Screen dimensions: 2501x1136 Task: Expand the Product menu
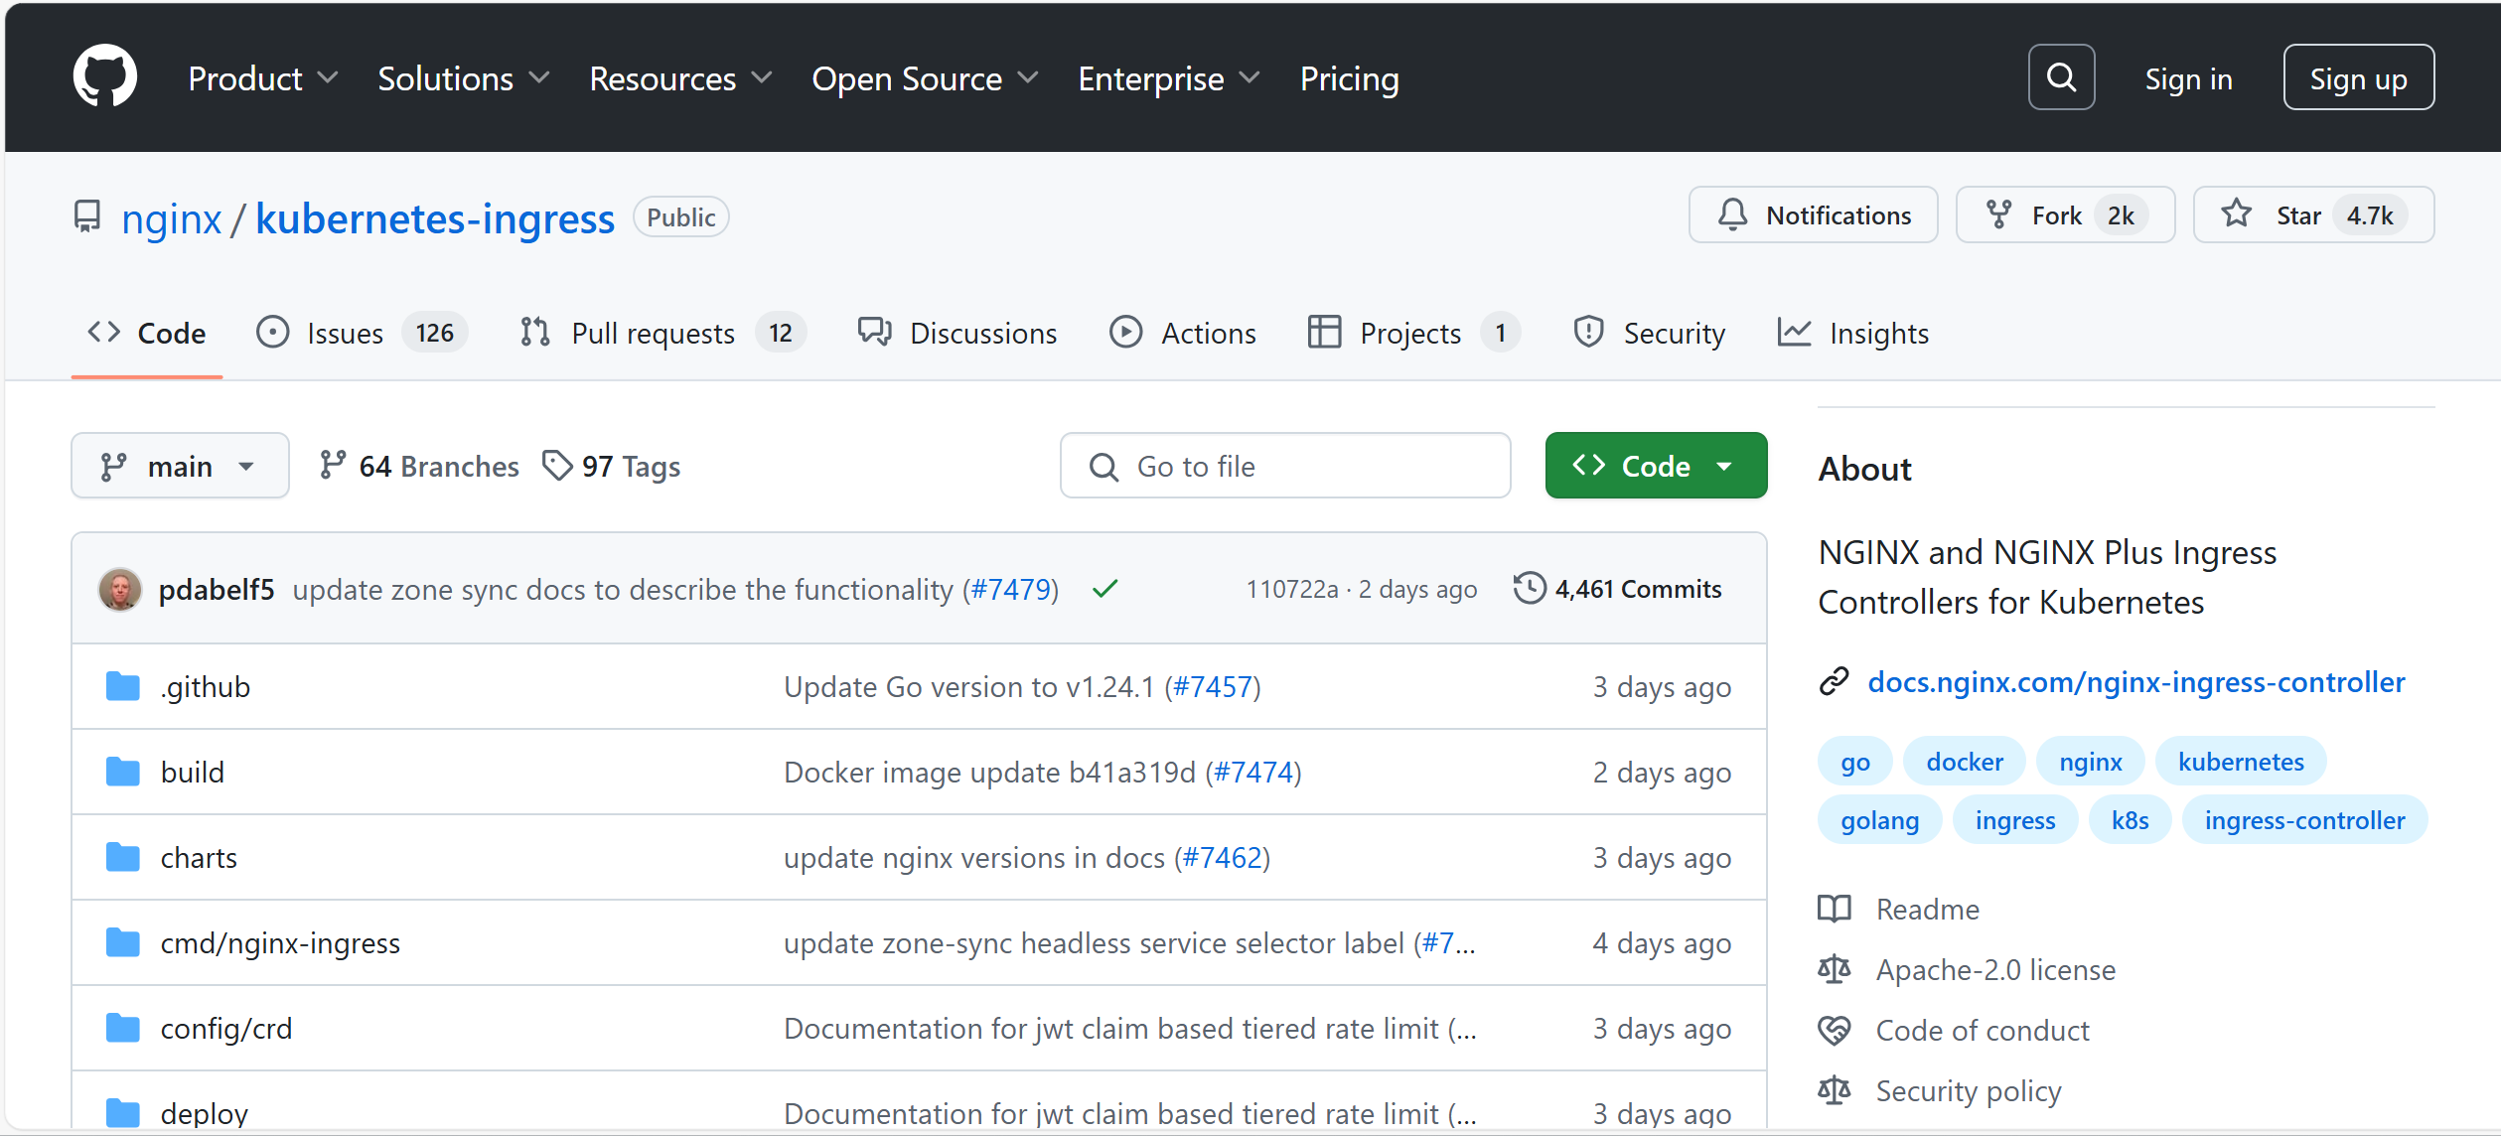click(x=263, y=78)
